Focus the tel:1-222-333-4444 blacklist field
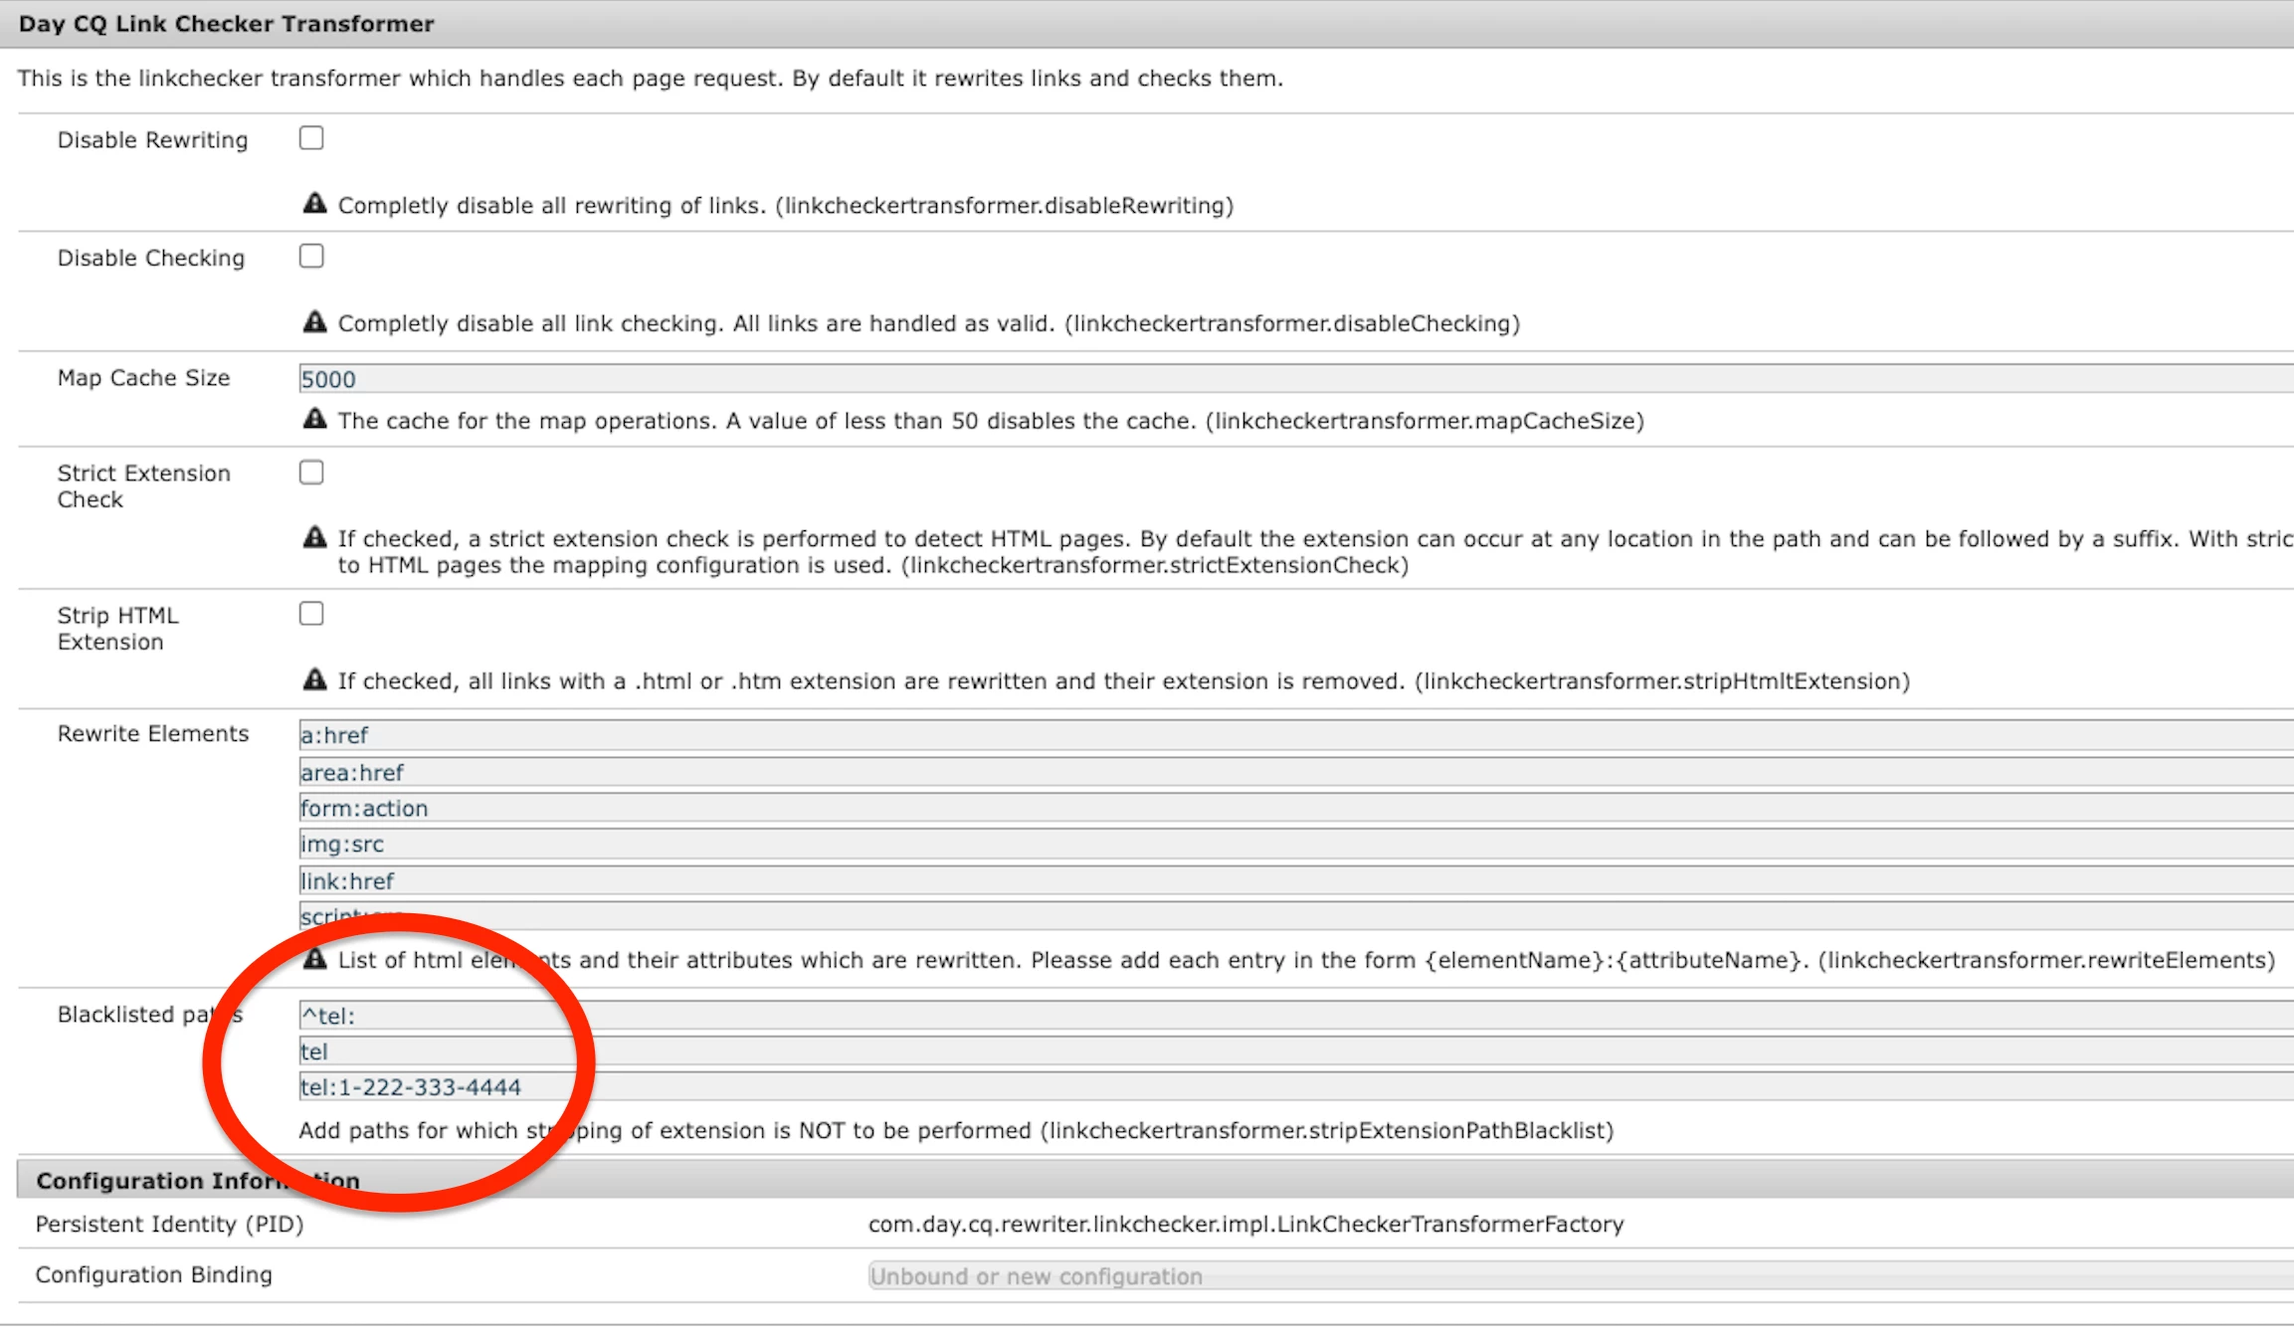This screenshot has width=2294, height=1343. (1293, 1087)
